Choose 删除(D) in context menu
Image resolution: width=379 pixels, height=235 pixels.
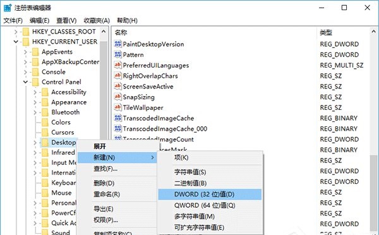pyautogui.click(x=117, y=183)
